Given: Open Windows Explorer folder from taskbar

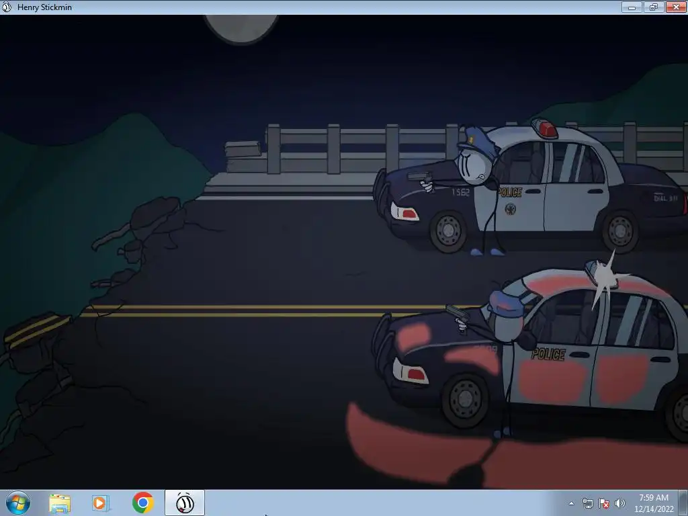Looking at the screenshot, I should pos(60,503).
